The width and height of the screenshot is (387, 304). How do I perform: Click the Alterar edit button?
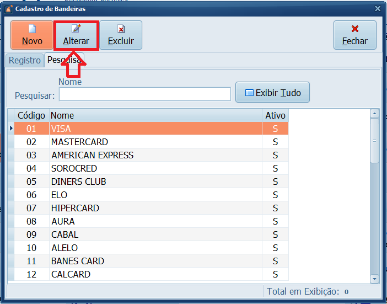click(x=76, y=35)
